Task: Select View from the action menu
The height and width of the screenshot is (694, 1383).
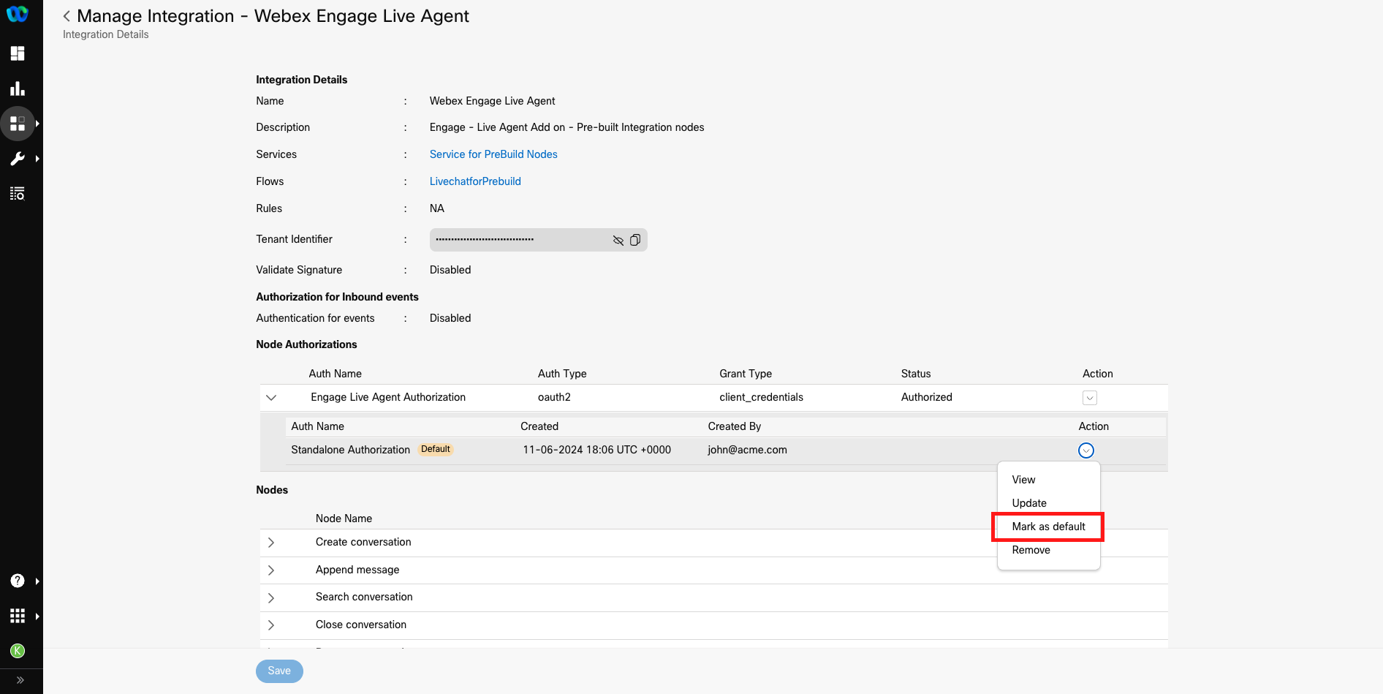Action: click(1023, 480)
